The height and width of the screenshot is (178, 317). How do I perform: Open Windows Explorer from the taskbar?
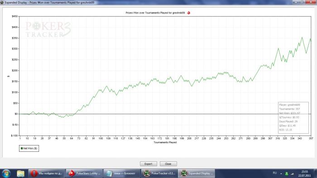click(x=21, y=173)
